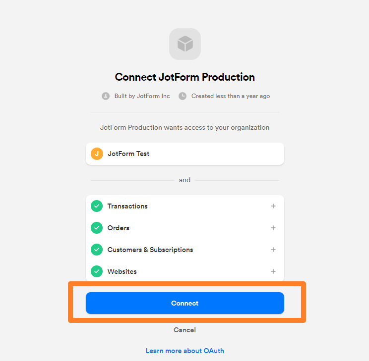Click the orange J organization avatar

(97, 154)
